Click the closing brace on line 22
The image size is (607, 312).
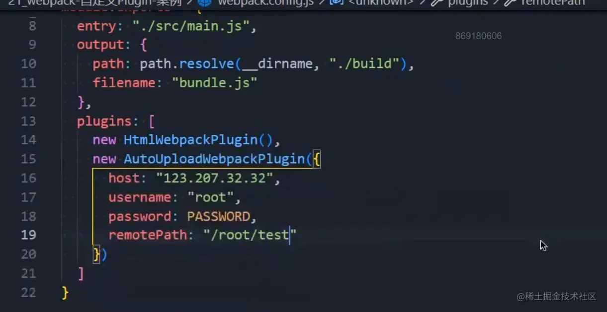click(65, 293)
